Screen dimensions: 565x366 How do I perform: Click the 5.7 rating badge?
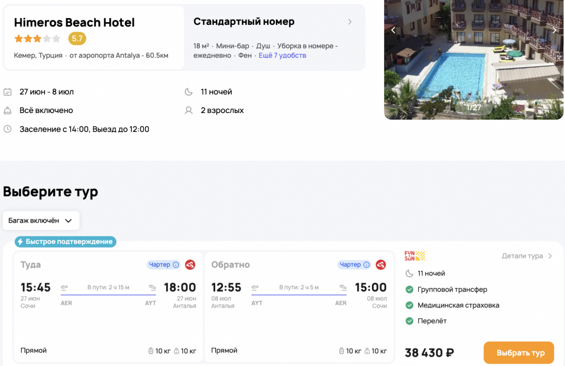[x=77, y=39]
